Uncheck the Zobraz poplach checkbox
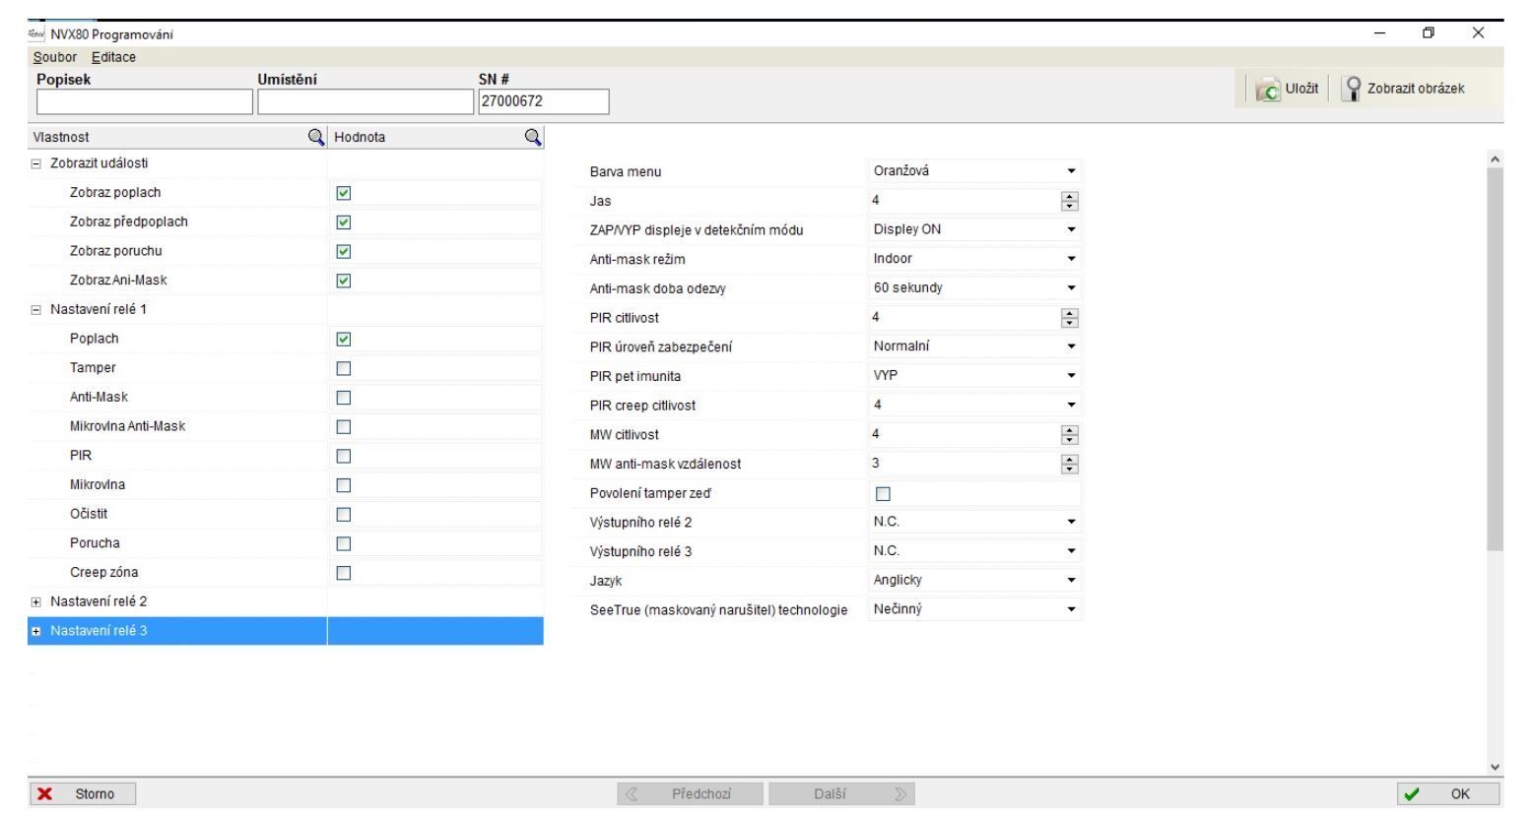This screenshot has width=1532, height=817. tap(344, 193)
